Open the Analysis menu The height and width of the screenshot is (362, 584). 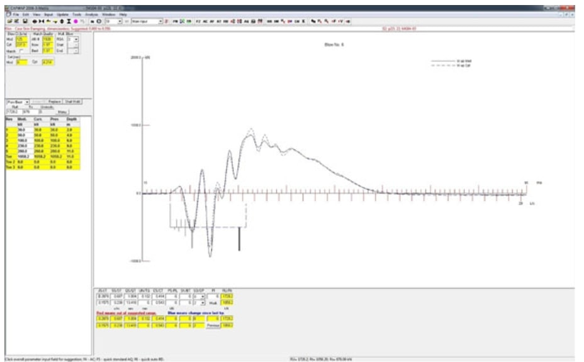(x=91, y=13)
